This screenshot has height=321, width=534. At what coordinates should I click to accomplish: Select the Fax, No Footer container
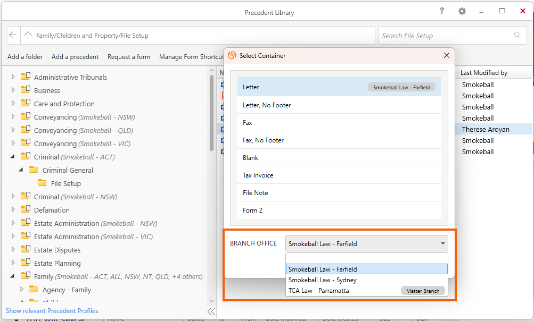point(339,140)
